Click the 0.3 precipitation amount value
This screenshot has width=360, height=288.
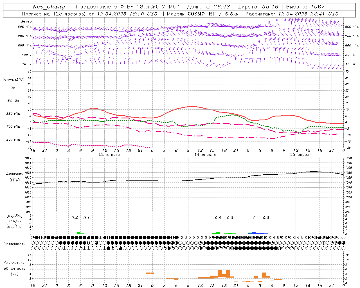230,218
